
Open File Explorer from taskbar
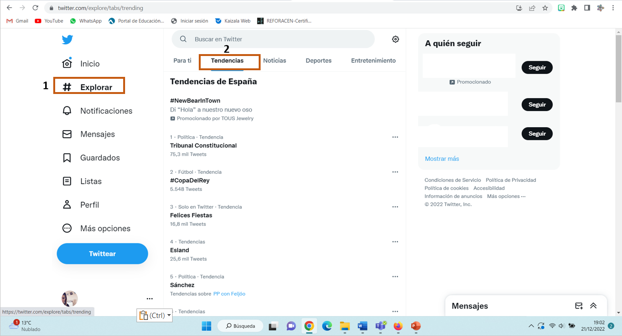pos(345,326)
